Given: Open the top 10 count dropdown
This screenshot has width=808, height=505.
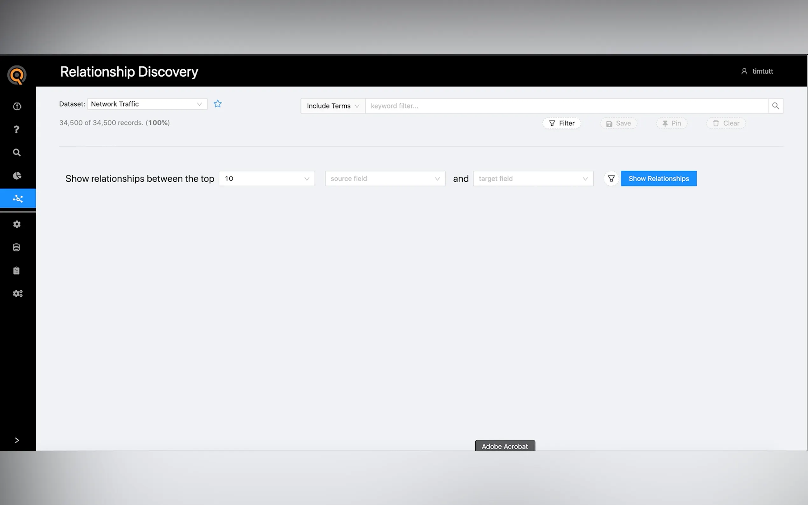Looking at the screenshot, I should click(267, 179).
